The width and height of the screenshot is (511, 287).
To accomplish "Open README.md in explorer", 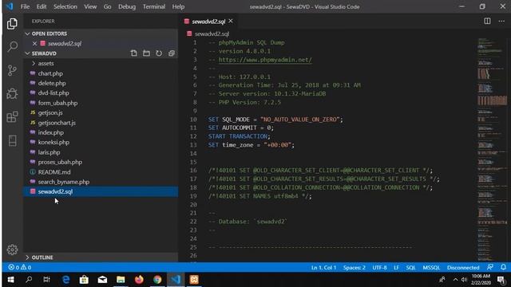I will click(54, 172).
